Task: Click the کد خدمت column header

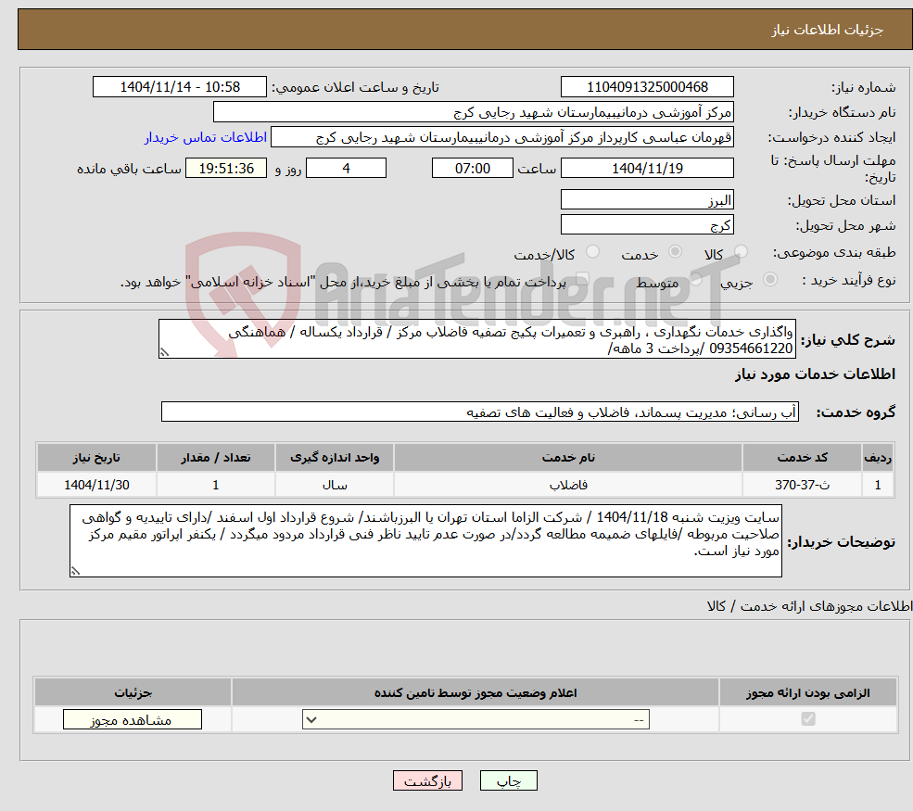Action: pos(802,458)
